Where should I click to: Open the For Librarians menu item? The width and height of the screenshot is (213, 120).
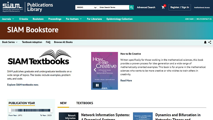[94, 19]
